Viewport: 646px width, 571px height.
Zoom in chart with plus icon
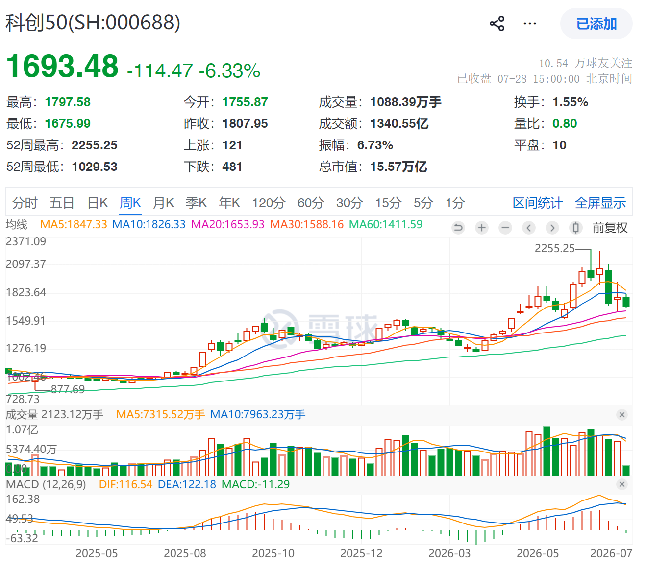pos(482,228)
